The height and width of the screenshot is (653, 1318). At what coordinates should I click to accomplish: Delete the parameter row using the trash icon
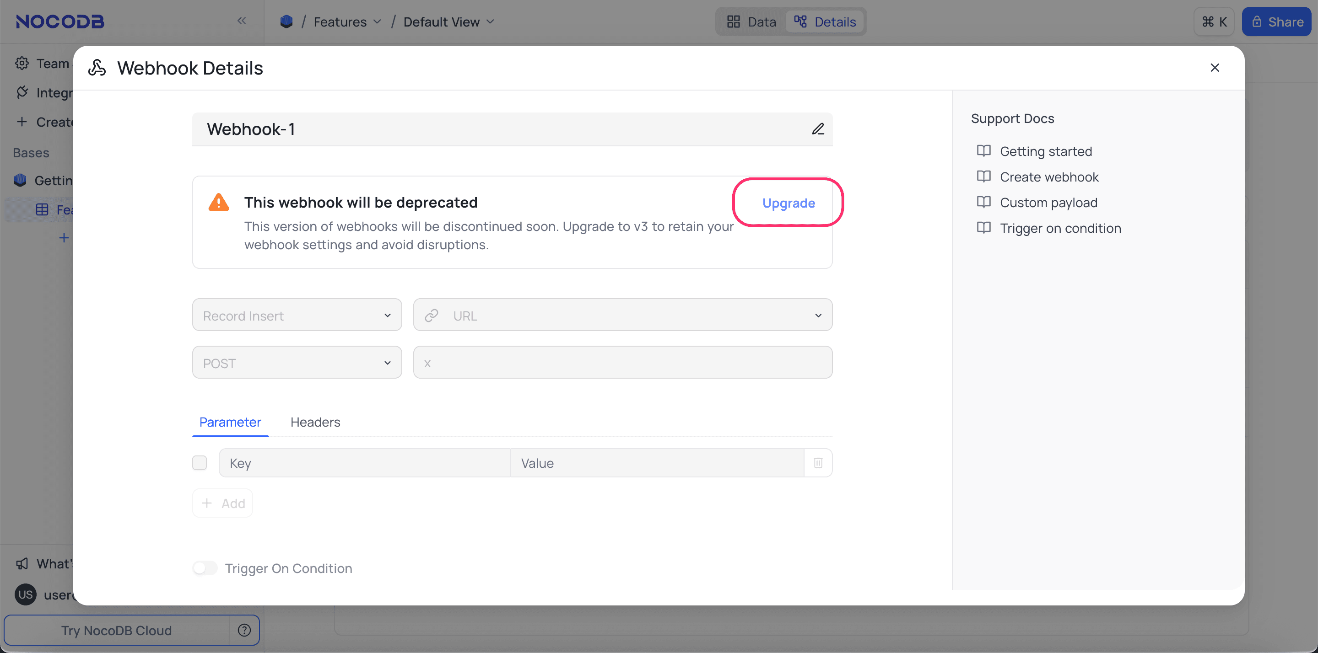click(x=818, y=462)
